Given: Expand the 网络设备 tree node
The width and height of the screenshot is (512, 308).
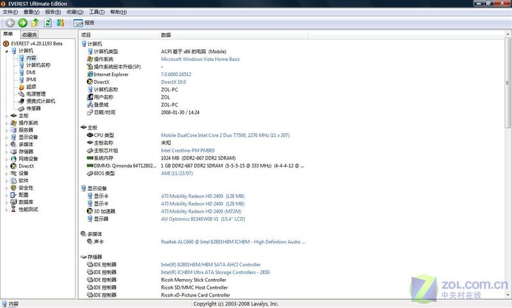Looking at the screenshot, I should pos(6,159).
